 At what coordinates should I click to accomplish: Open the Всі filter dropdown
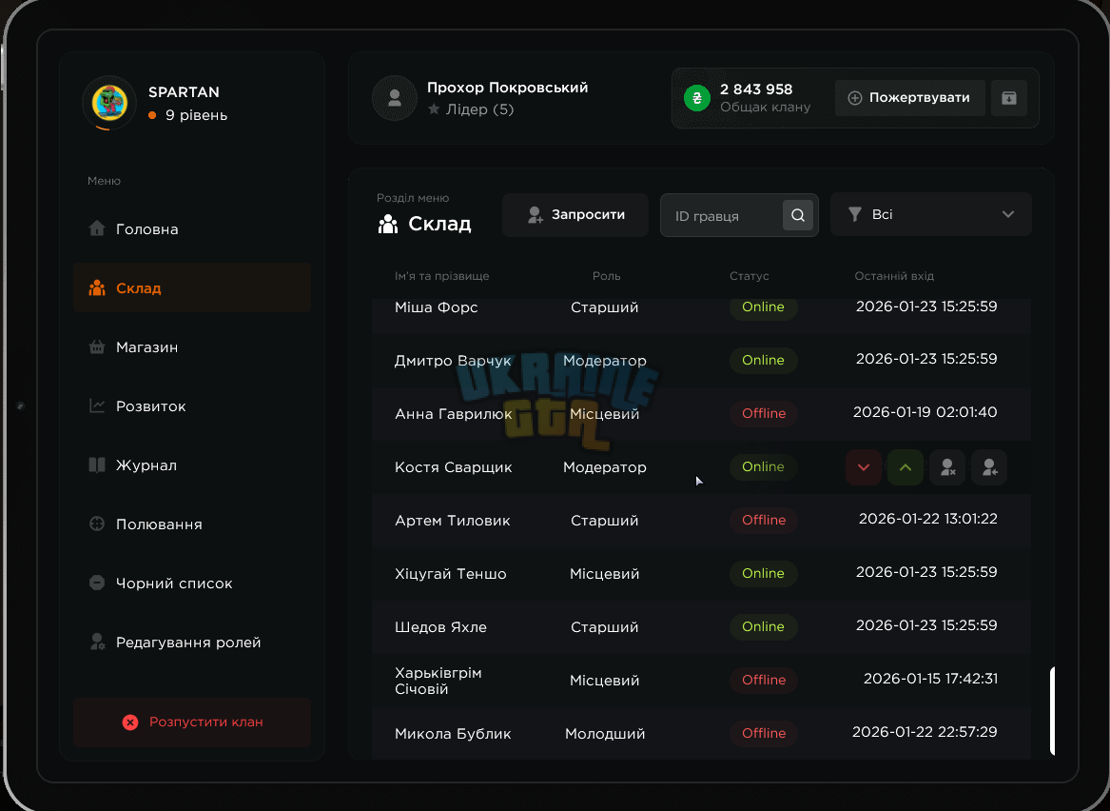(931, 214)
